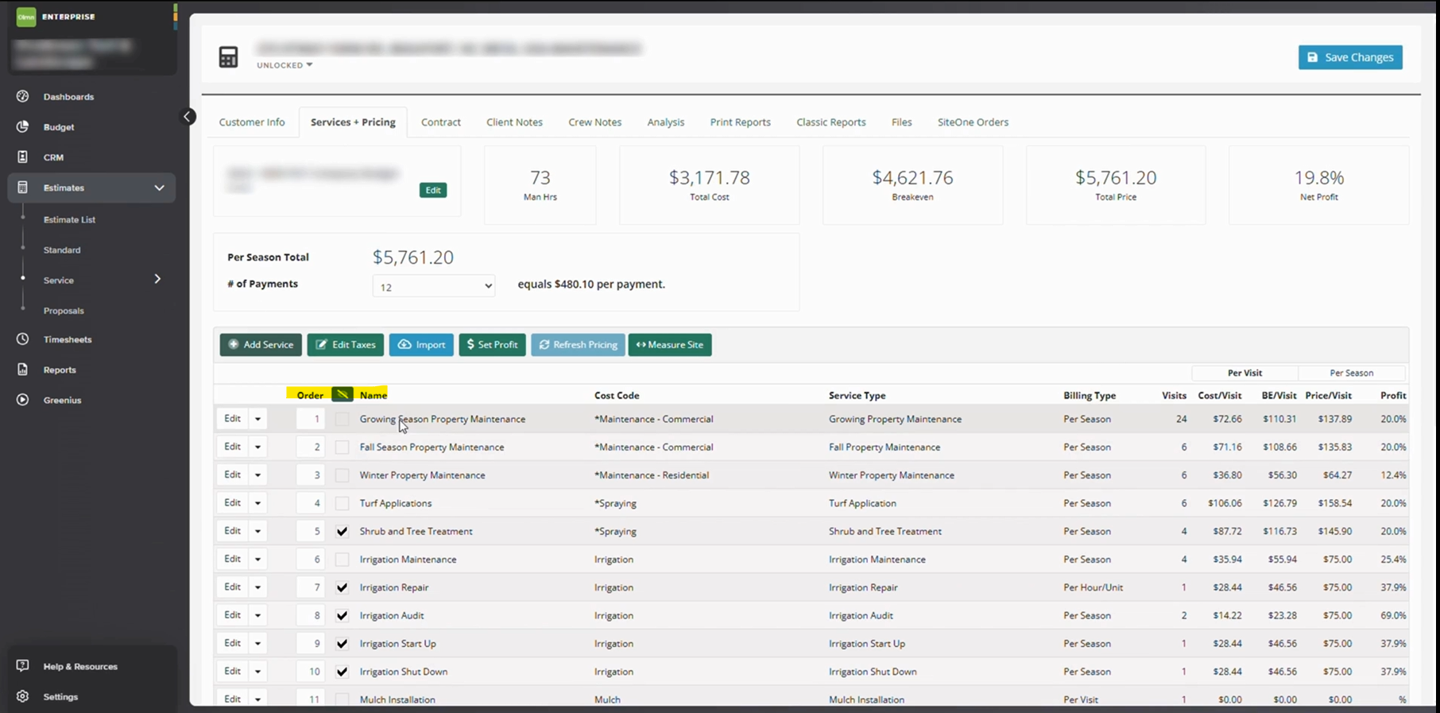Open Edit dropdown arrow for Irrigation Repair row

pyautogui.click(x=257, y=587)
